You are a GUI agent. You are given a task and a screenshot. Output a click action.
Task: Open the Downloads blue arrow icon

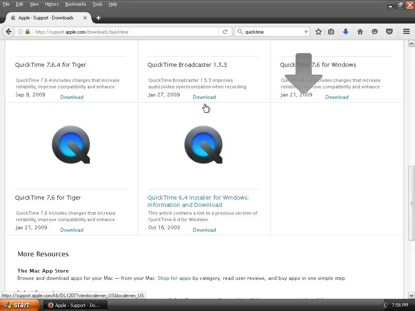tap(345, 32)
